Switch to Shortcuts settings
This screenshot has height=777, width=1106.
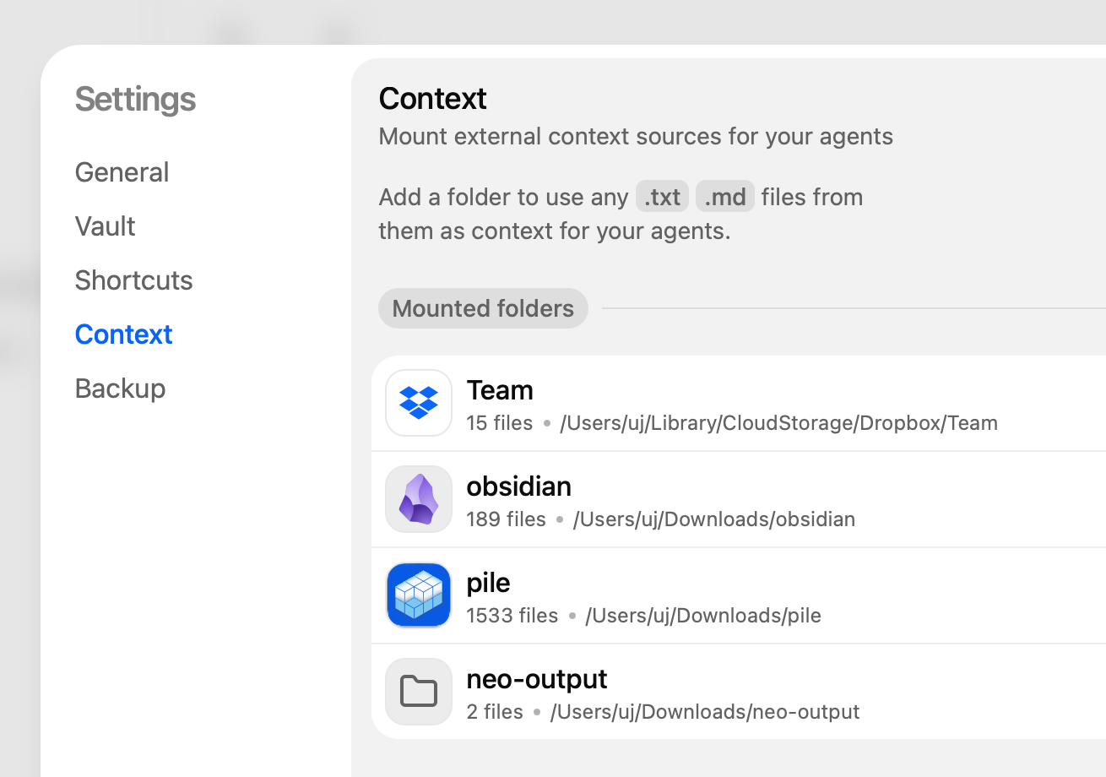coord(133,280)
